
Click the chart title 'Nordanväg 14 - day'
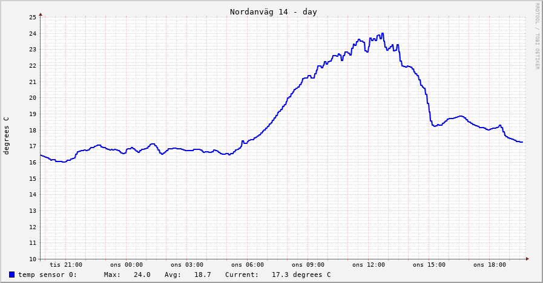(x=274, y=11)
